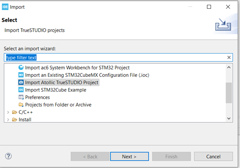
Task: Clear the filter text with the X icon
Action: pos(229,57)
